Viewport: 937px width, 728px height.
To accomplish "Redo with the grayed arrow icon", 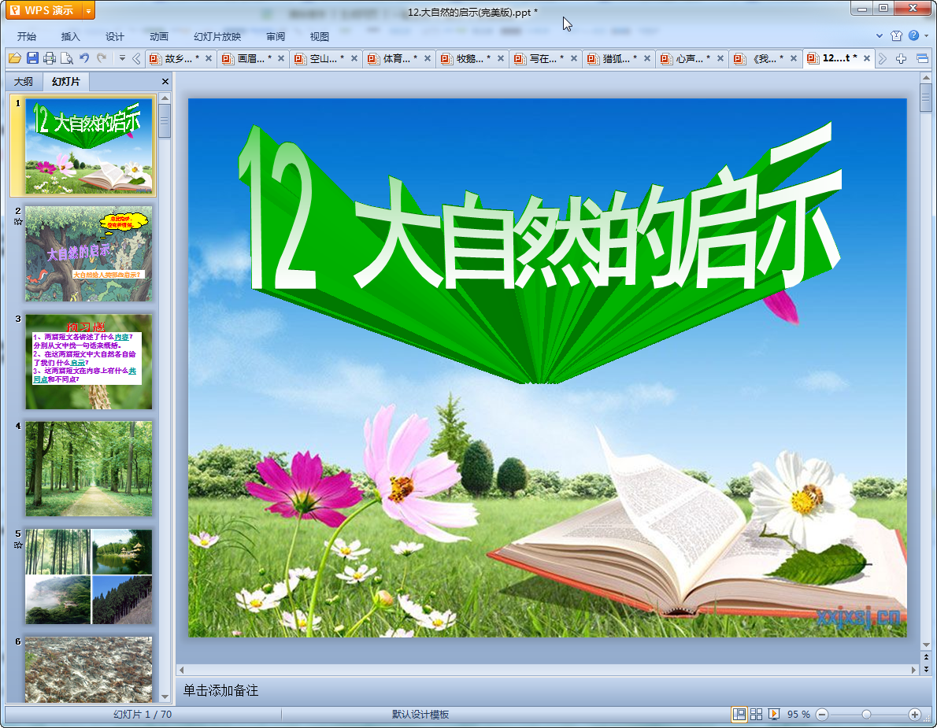I will (x=102, y=58).
